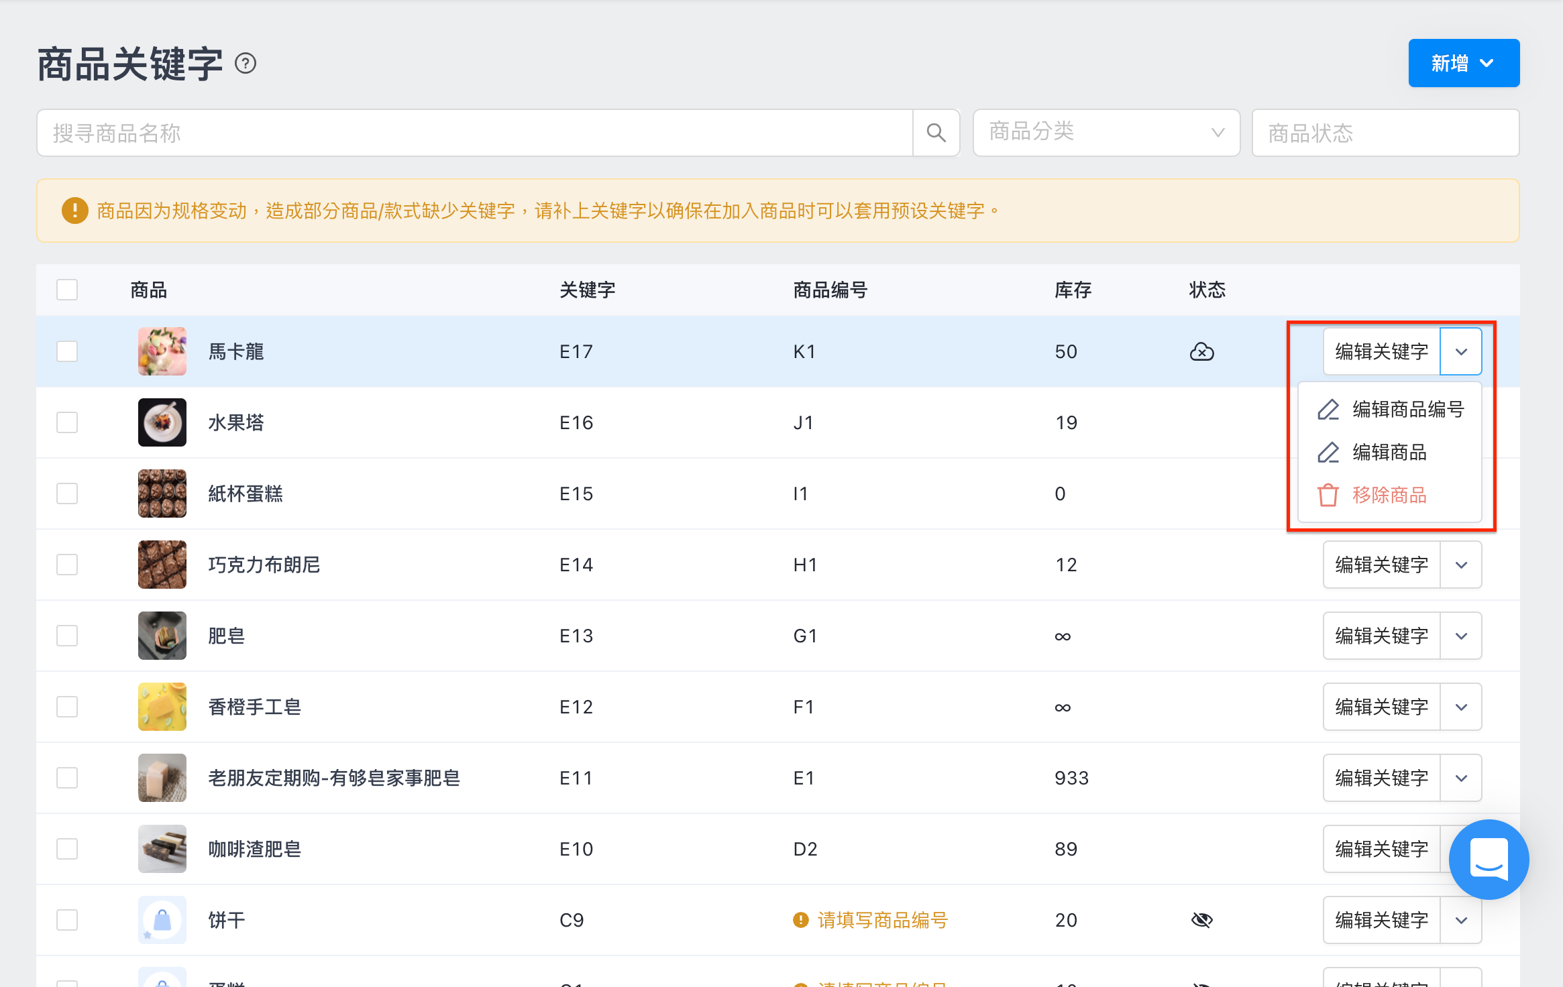Open the 水果塔 product thumbnail

coord(162,422)
